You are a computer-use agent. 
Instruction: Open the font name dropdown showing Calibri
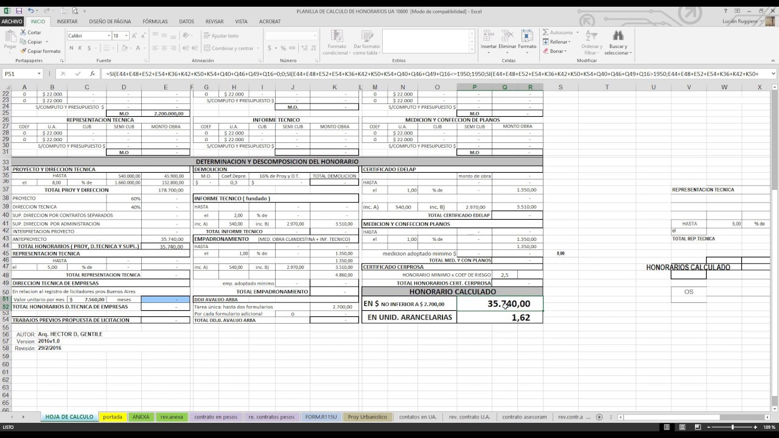pos(109,36)
